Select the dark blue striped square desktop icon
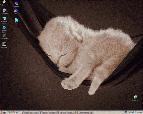 [x=16, y=4]
